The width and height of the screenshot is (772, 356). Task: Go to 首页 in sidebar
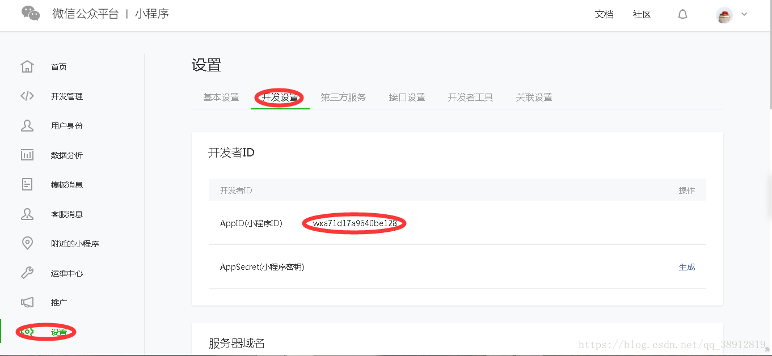coord(59,67)
